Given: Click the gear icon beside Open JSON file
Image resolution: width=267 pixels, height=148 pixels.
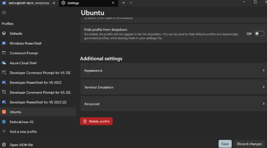Looking at the screenshot, I should point(4,144).
